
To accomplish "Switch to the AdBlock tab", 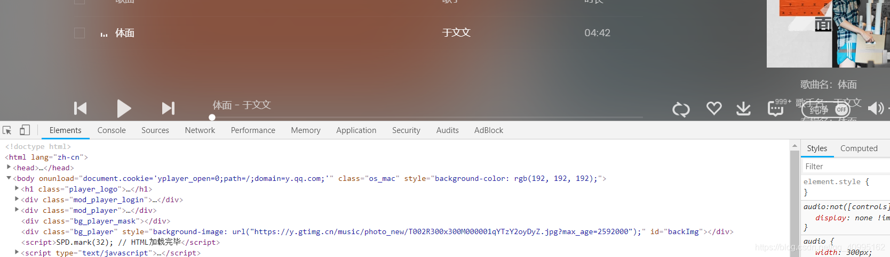I will pos(489,130).
